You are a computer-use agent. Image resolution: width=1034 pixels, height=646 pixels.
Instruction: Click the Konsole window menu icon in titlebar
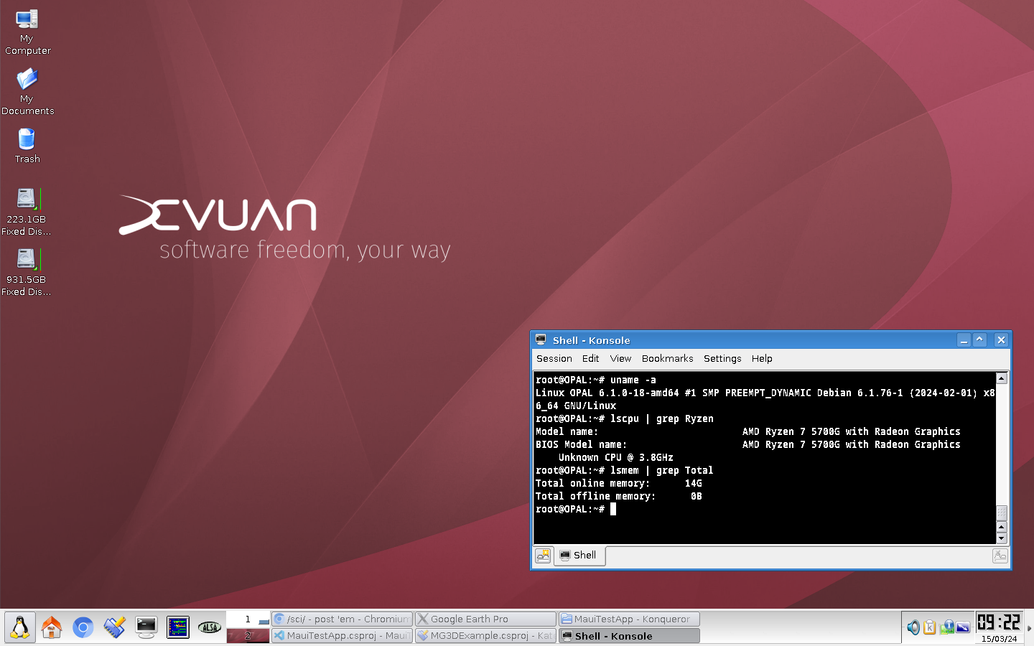[x=541, y=340]
